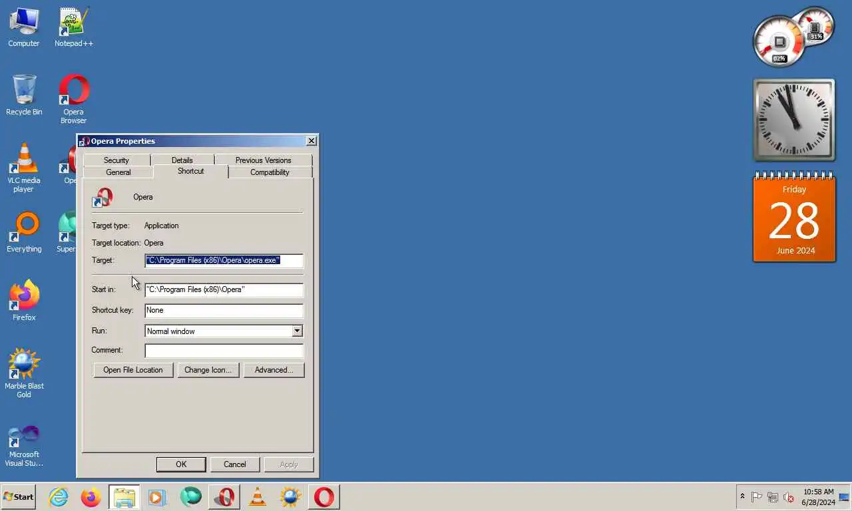Select the Notepad++ desktop shortcut

pyautogui.click(x=74, y=27)
